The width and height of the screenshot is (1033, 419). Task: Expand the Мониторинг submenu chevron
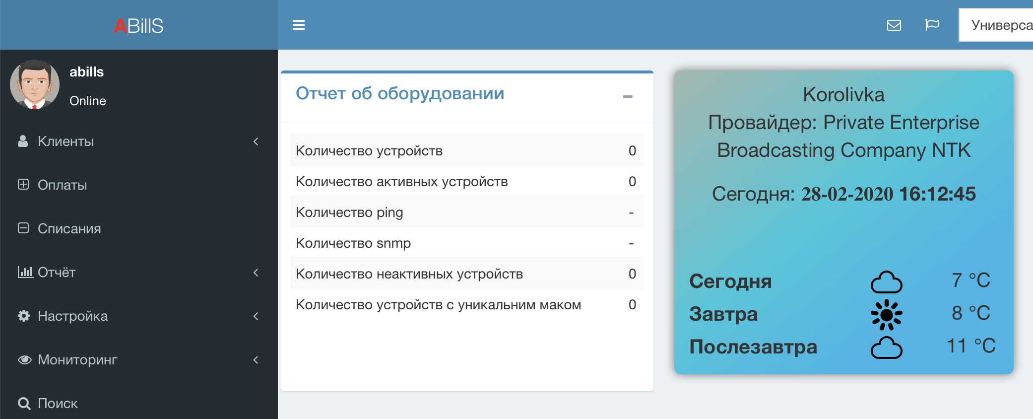coord(256,360)
